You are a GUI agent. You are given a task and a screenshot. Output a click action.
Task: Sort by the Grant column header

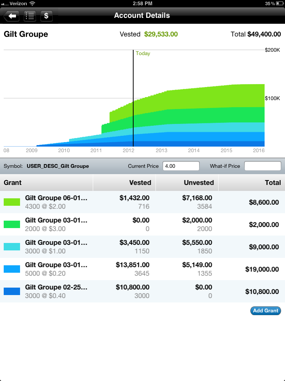(46, 182)
